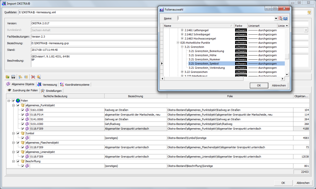Click the tree hierarchy toolbar icon
This screenshot has height=189, width=316.
(x=20, y=77)
